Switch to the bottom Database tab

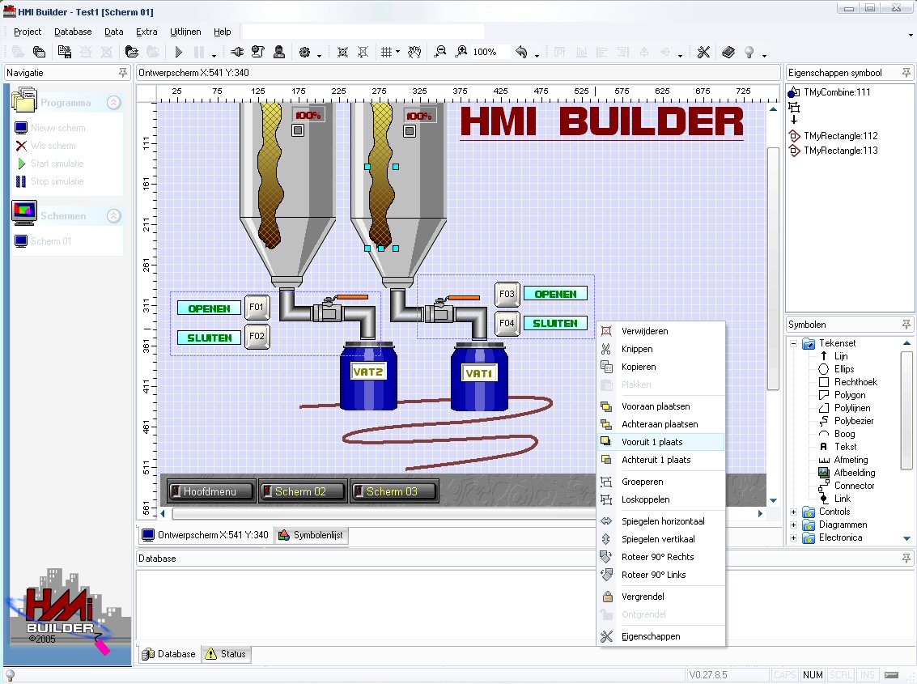point(169,653)
